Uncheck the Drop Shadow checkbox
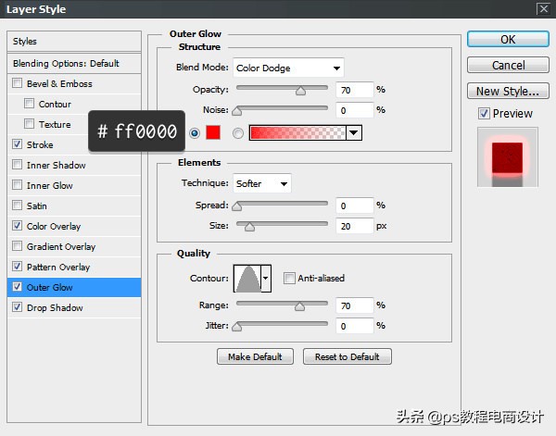The height and width of the screenshot is (436, 556). click(x=17, y=307)
